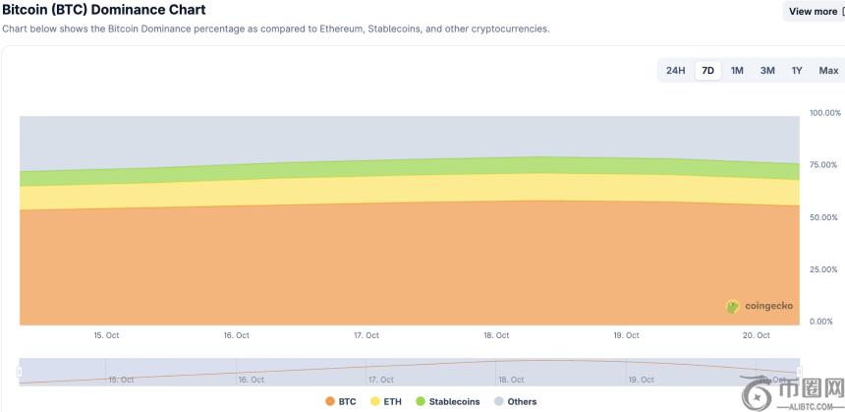Select the 1Y time range
The image size is (845, 412).
(797, 71)
